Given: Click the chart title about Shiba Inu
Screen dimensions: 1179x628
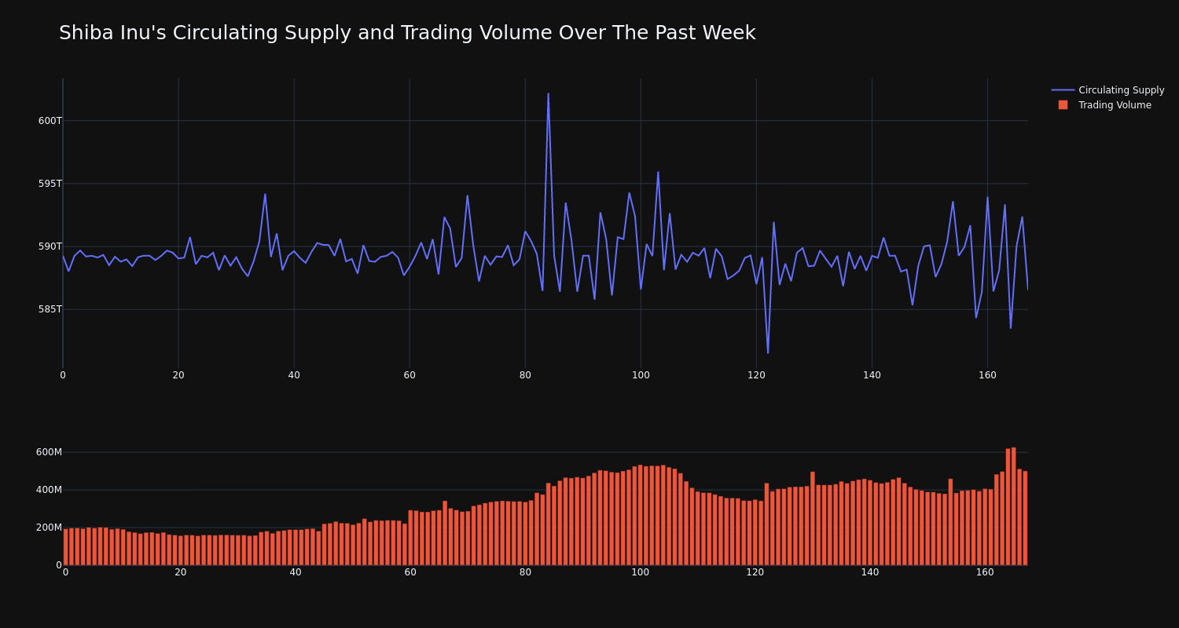Looking at the screenshot, I should [407, 33].
